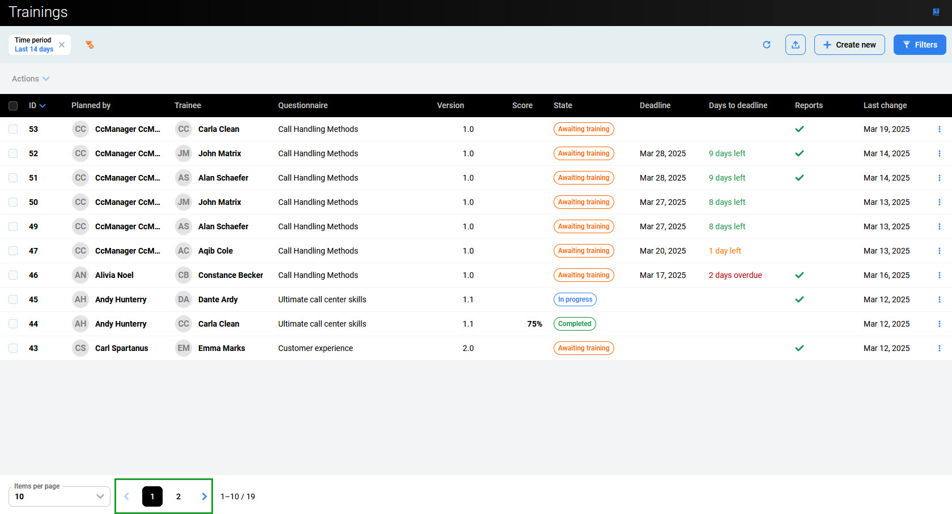Open the Filters button
Screen dimensions: 952x514
tap(919, 45)
